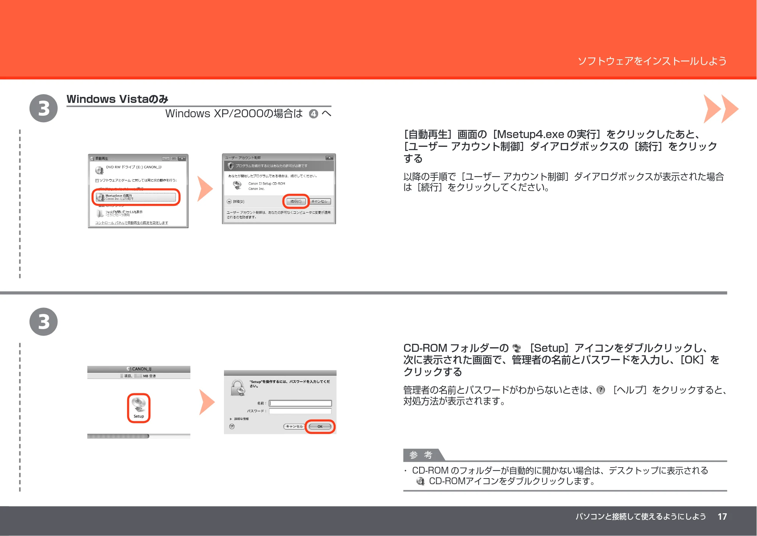Click the CD-ROM icon in the reference note
The image size is (757, 536).
tap(420, 481)
